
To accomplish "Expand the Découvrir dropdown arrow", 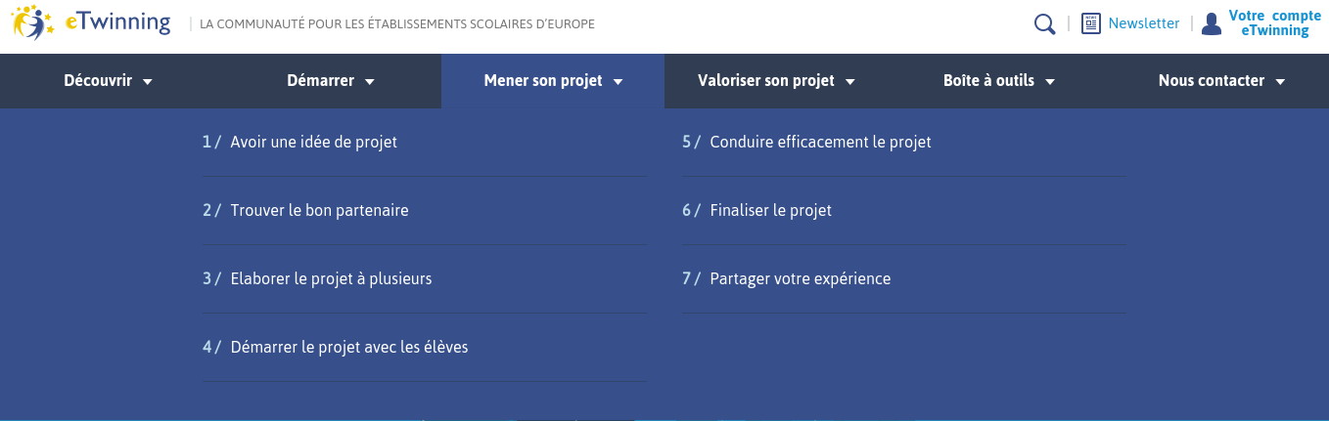I will pos(148,82).
